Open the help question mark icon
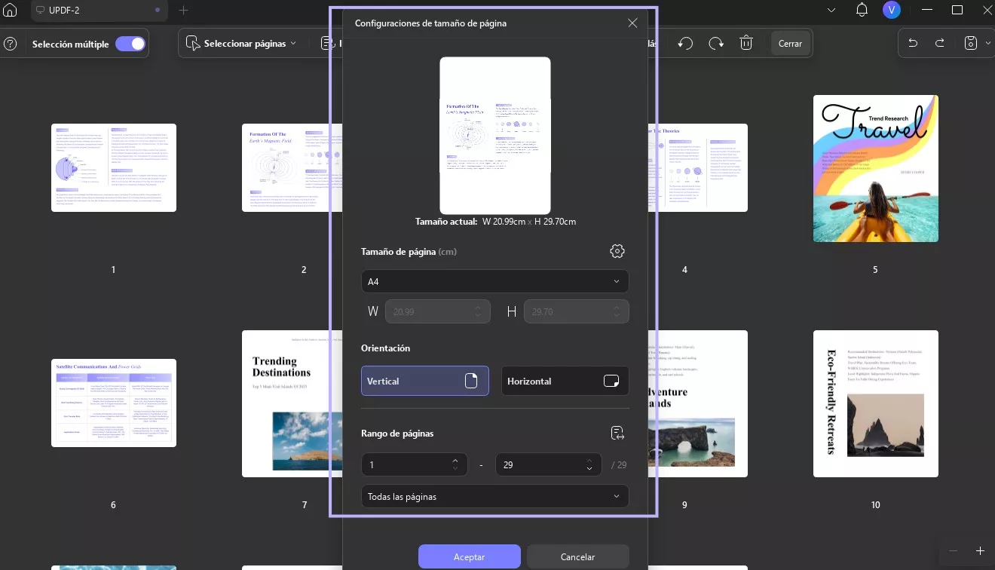Viewport: 995px width, 570px height. [11, 44]
